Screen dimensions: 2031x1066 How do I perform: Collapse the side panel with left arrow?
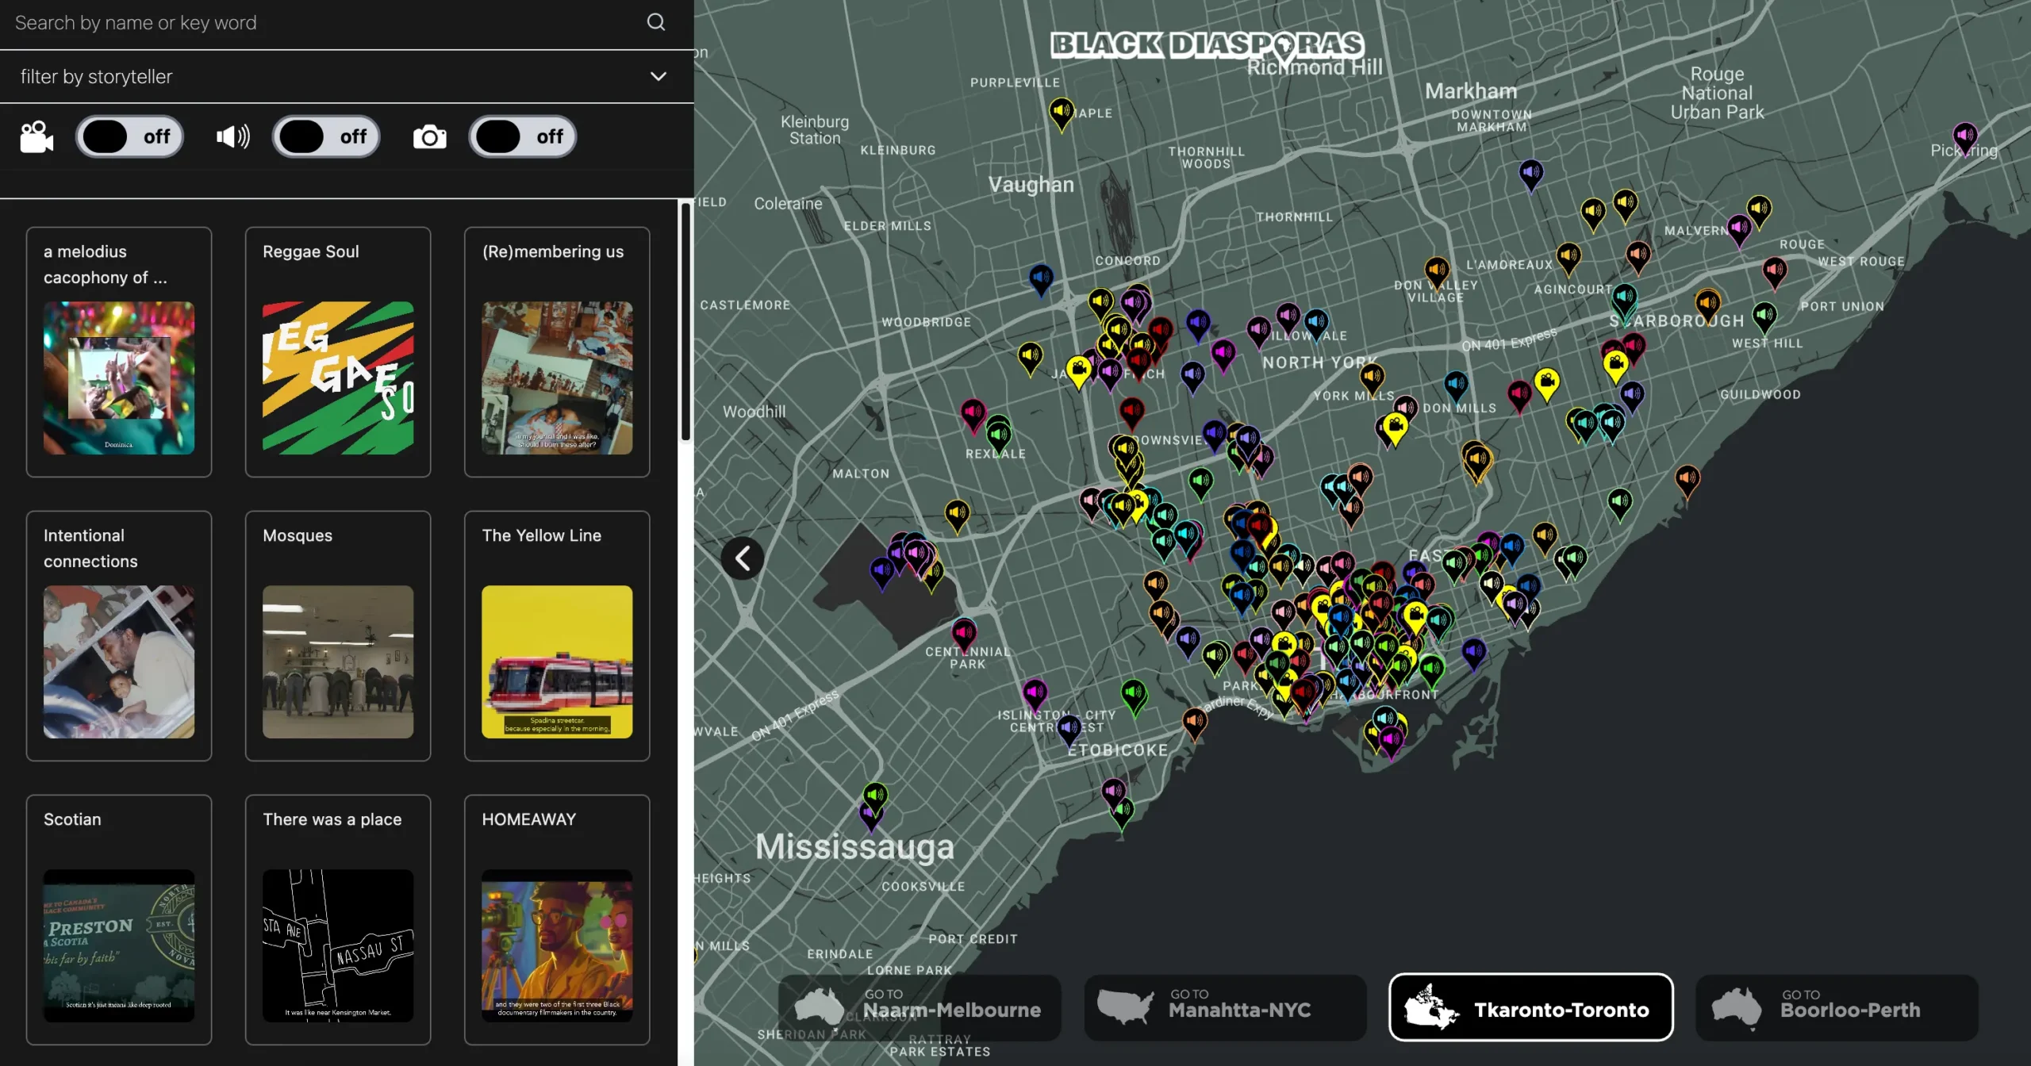pyautogui.click(x=742, y=558)
